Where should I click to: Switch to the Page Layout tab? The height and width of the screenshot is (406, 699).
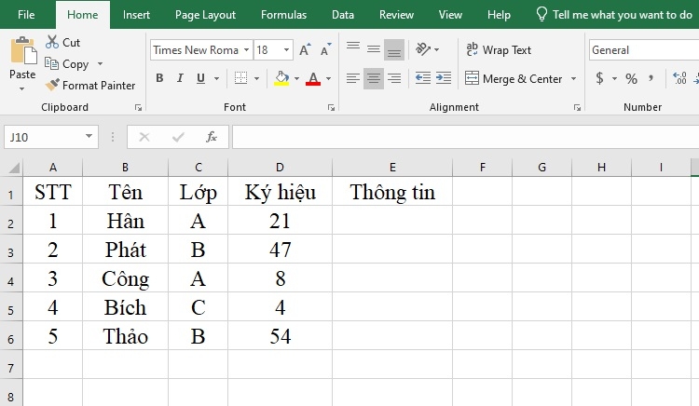(206, 15)
